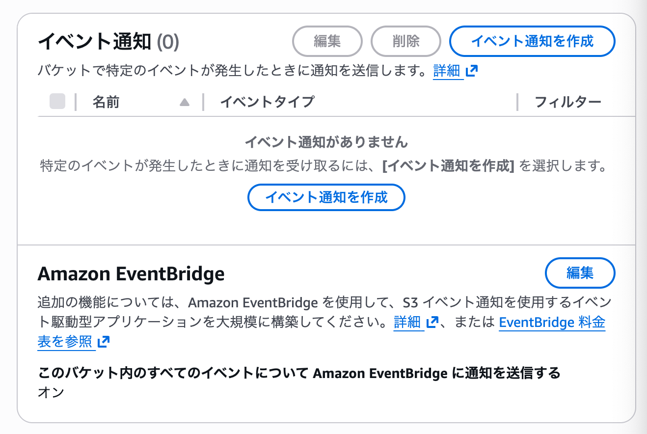Click イベント通知を作成 at the top right

(532, 41)
